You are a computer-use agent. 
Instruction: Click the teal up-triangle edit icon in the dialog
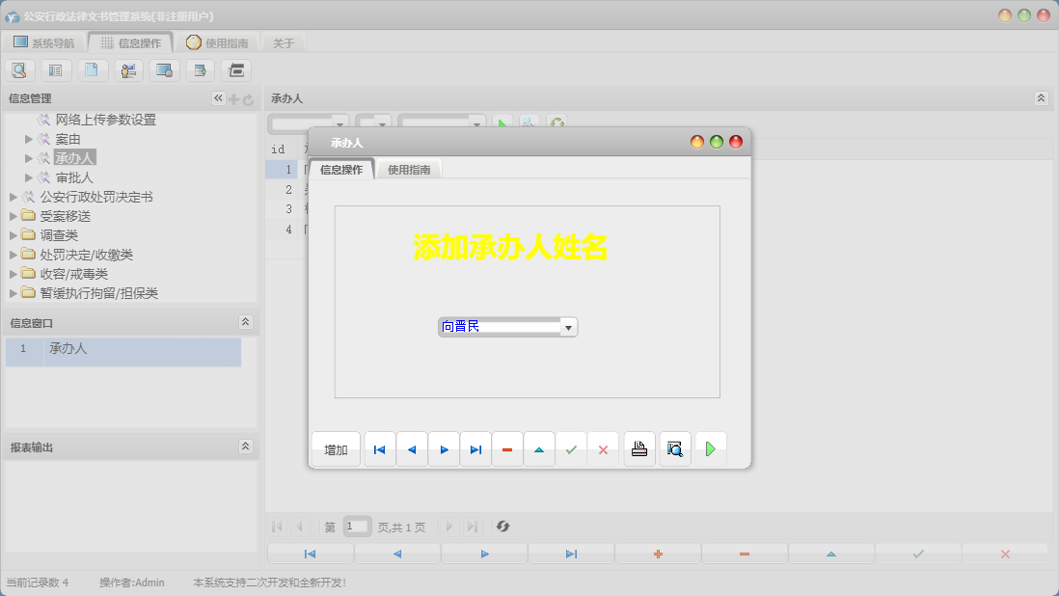tap(539, 449)
